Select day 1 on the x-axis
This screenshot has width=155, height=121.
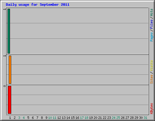pos(10,118)
